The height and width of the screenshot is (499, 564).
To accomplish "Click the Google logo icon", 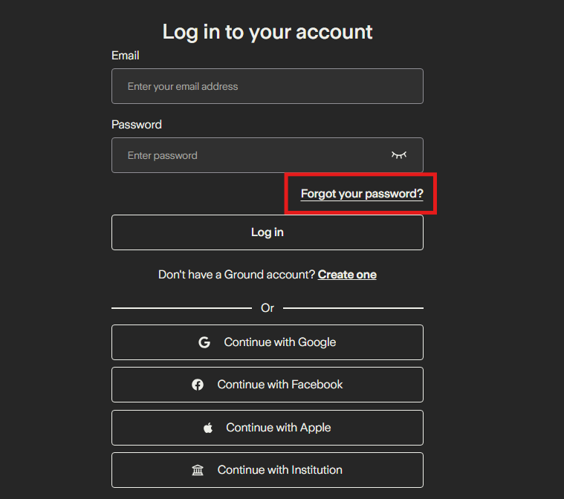I will [204, 342].
